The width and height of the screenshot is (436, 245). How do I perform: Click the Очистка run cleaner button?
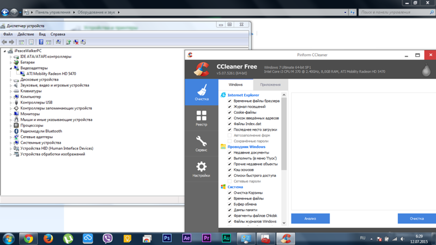pyautogui.click(x=417, y=219)
